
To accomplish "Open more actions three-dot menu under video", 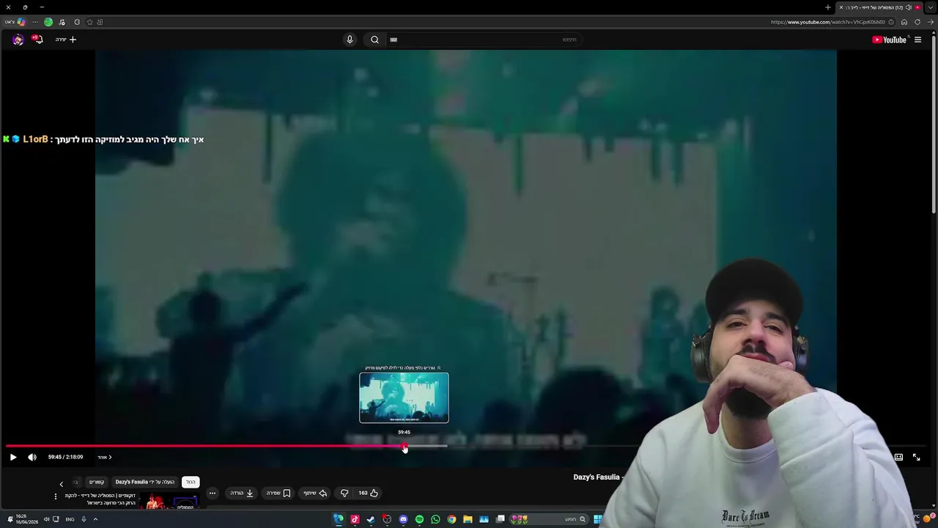I will coord(212,493).
